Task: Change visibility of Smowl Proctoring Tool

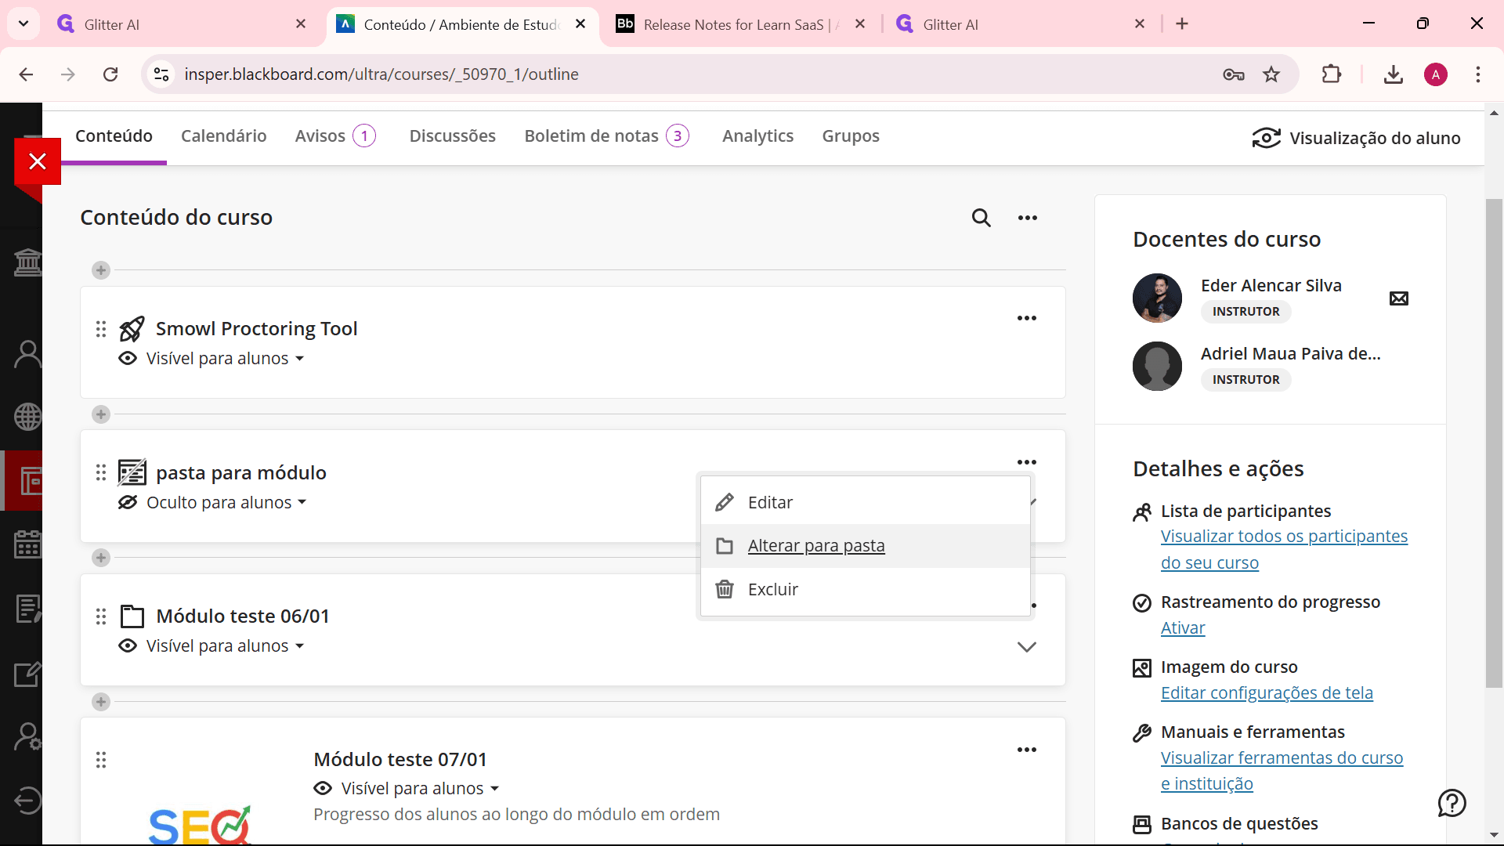Action: tap(211, 359)
